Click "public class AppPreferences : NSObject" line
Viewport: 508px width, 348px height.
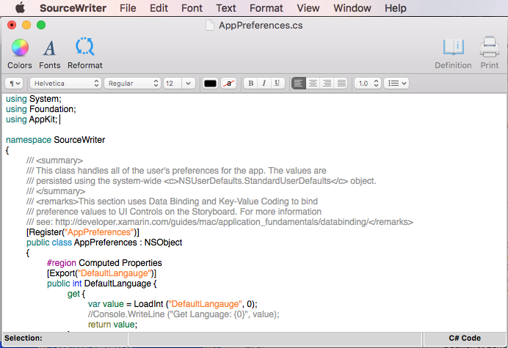pyautogui.click(x=104, y=243)
